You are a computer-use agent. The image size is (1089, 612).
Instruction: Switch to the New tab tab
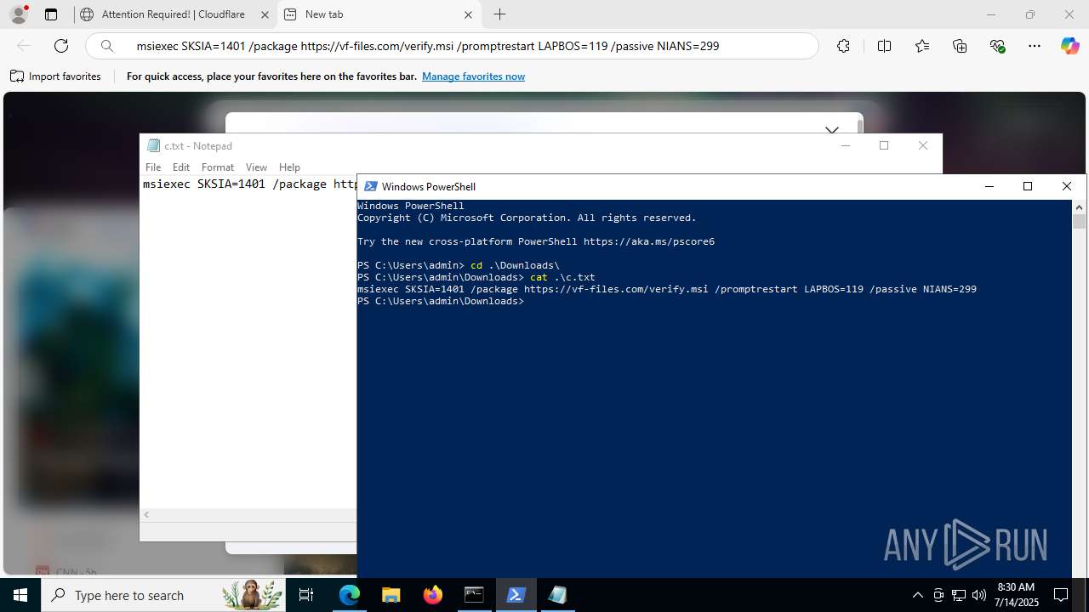tap(379, 14)
